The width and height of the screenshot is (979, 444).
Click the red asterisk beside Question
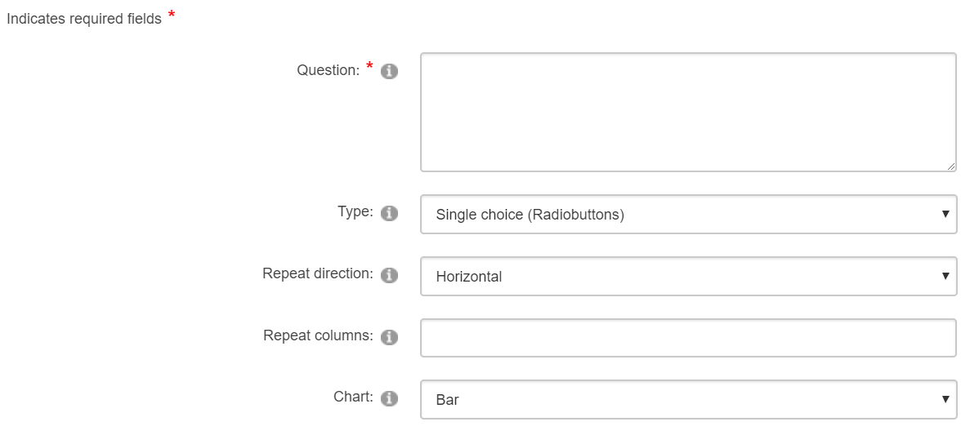tap(369, 67)
